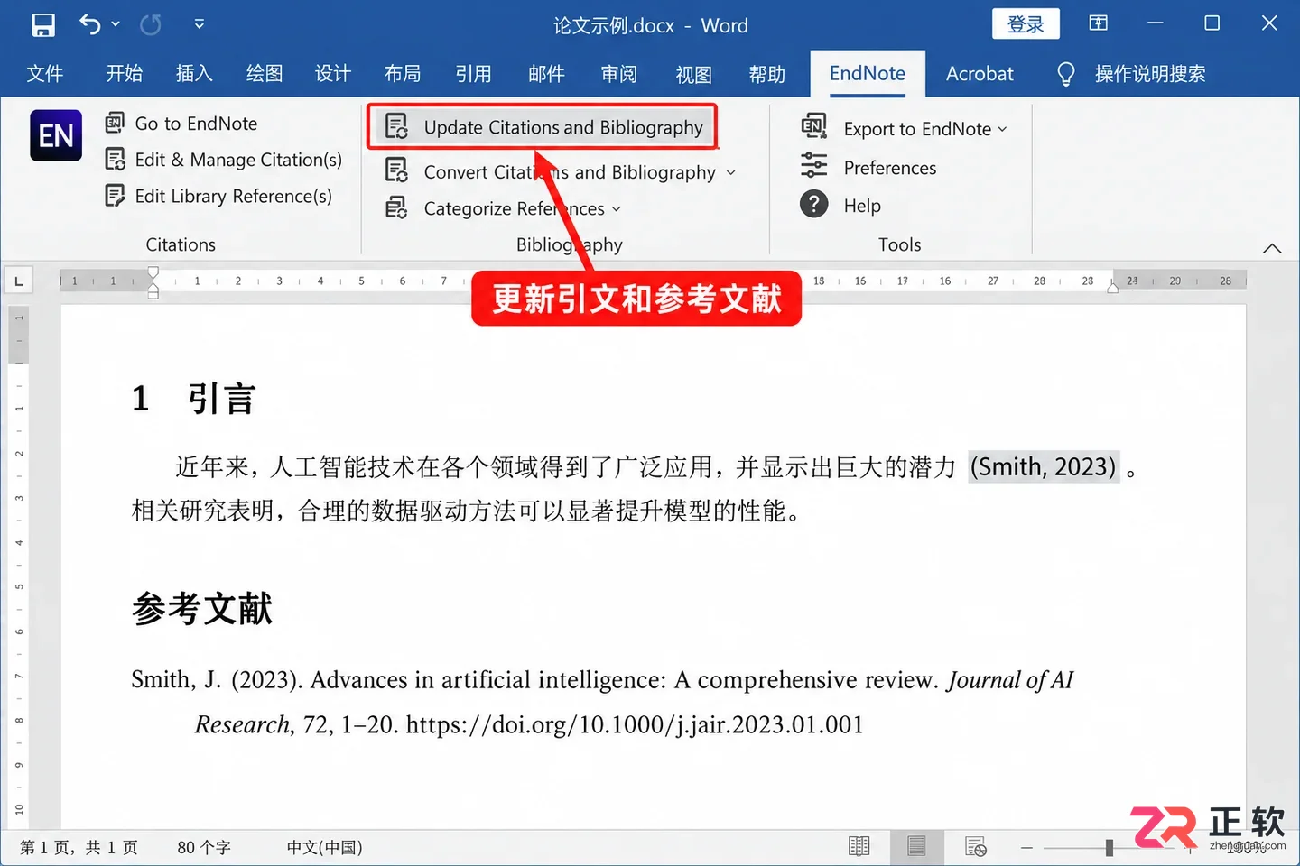The image size is (1300, 866).
Task: Switch to Print Layout view icon
Action: point(916,846)
